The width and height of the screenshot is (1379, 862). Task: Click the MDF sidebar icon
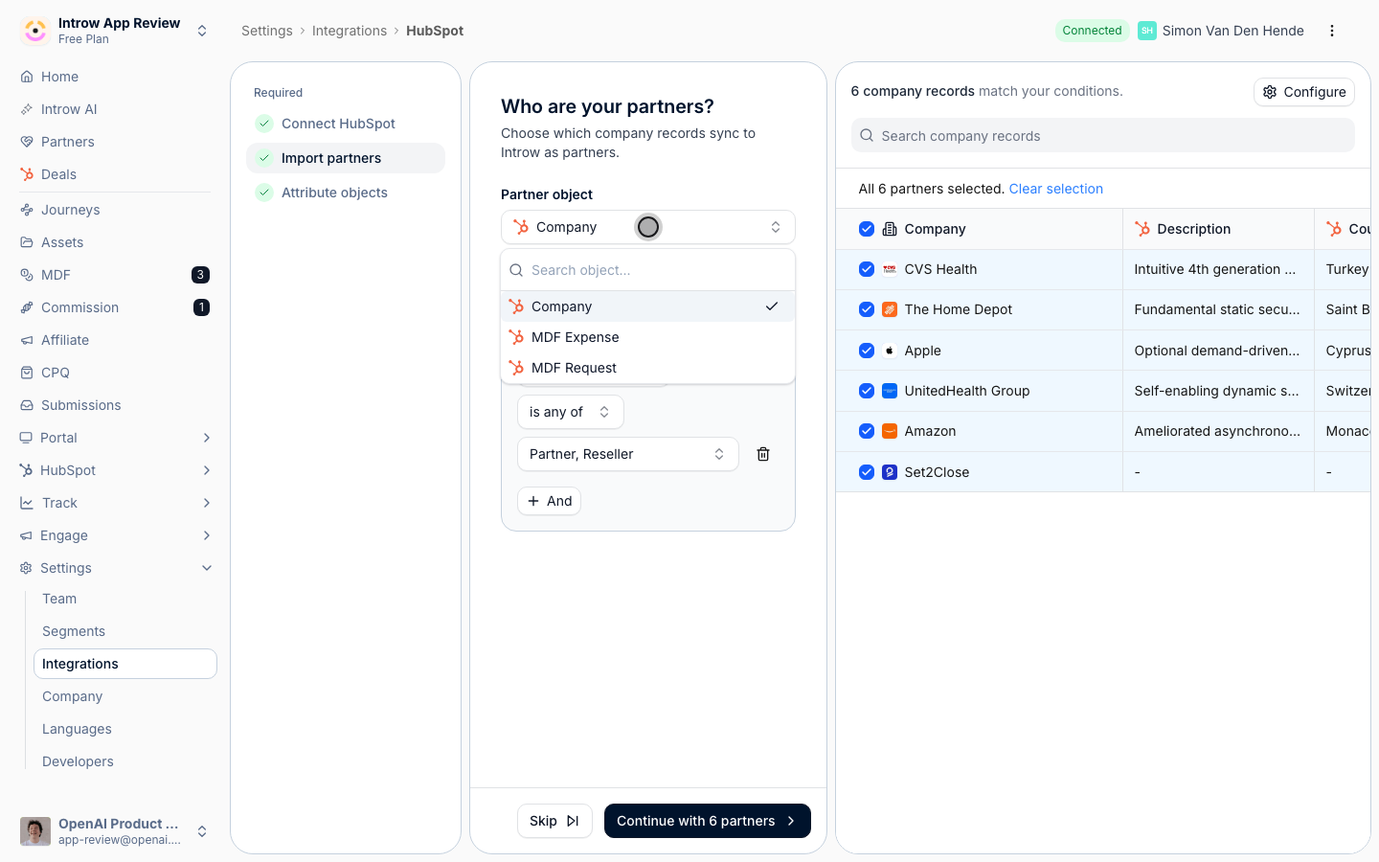pos(27,275)
